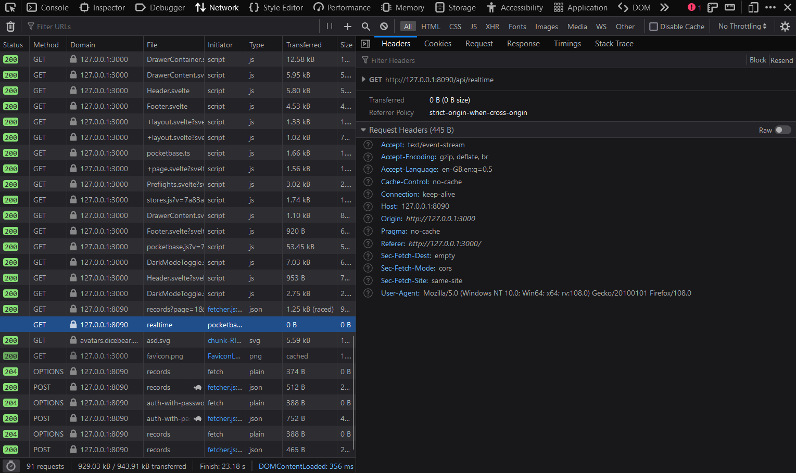Open network request search
This screenshot has width=796, height=473.
365,26
